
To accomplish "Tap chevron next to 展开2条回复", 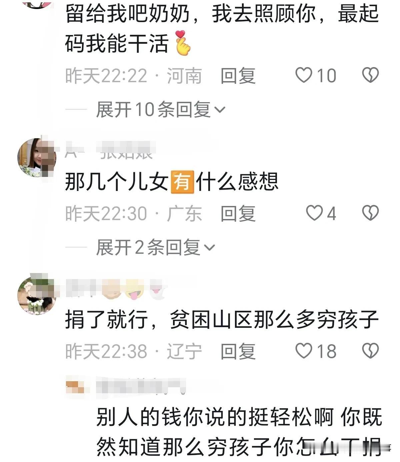I will (x=209, y=248).
